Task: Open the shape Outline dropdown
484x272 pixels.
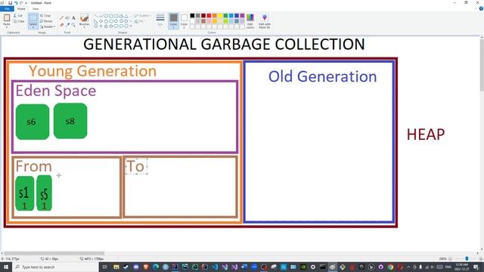Action: (142, 15)
